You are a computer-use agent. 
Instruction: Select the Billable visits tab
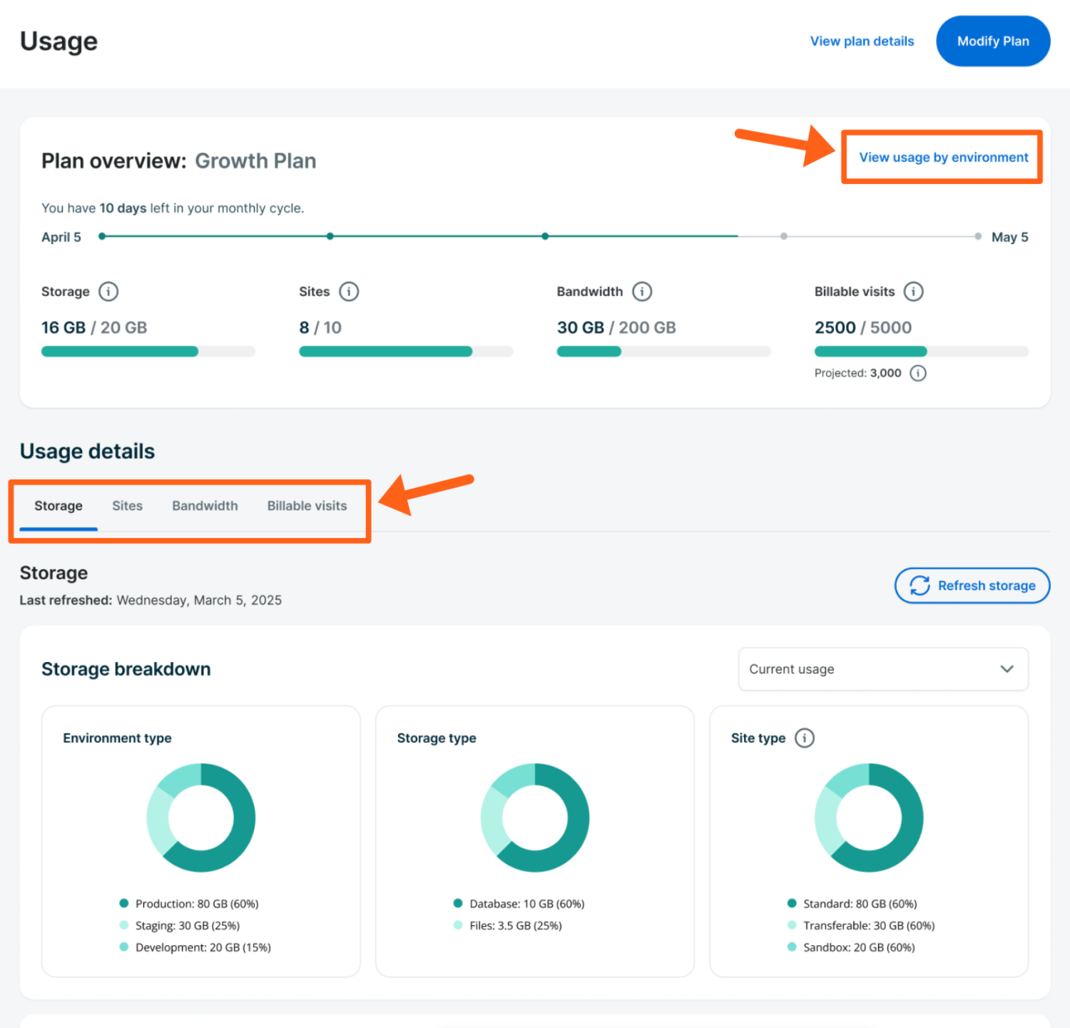click(x=307, y=506)
